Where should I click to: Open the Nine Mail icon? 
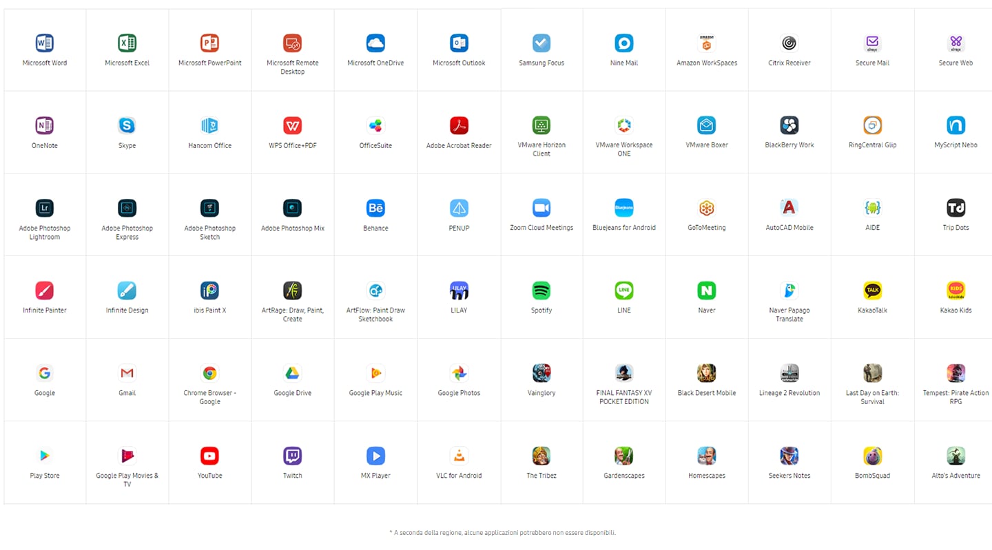pyautogui.click(x=624, y=43)
